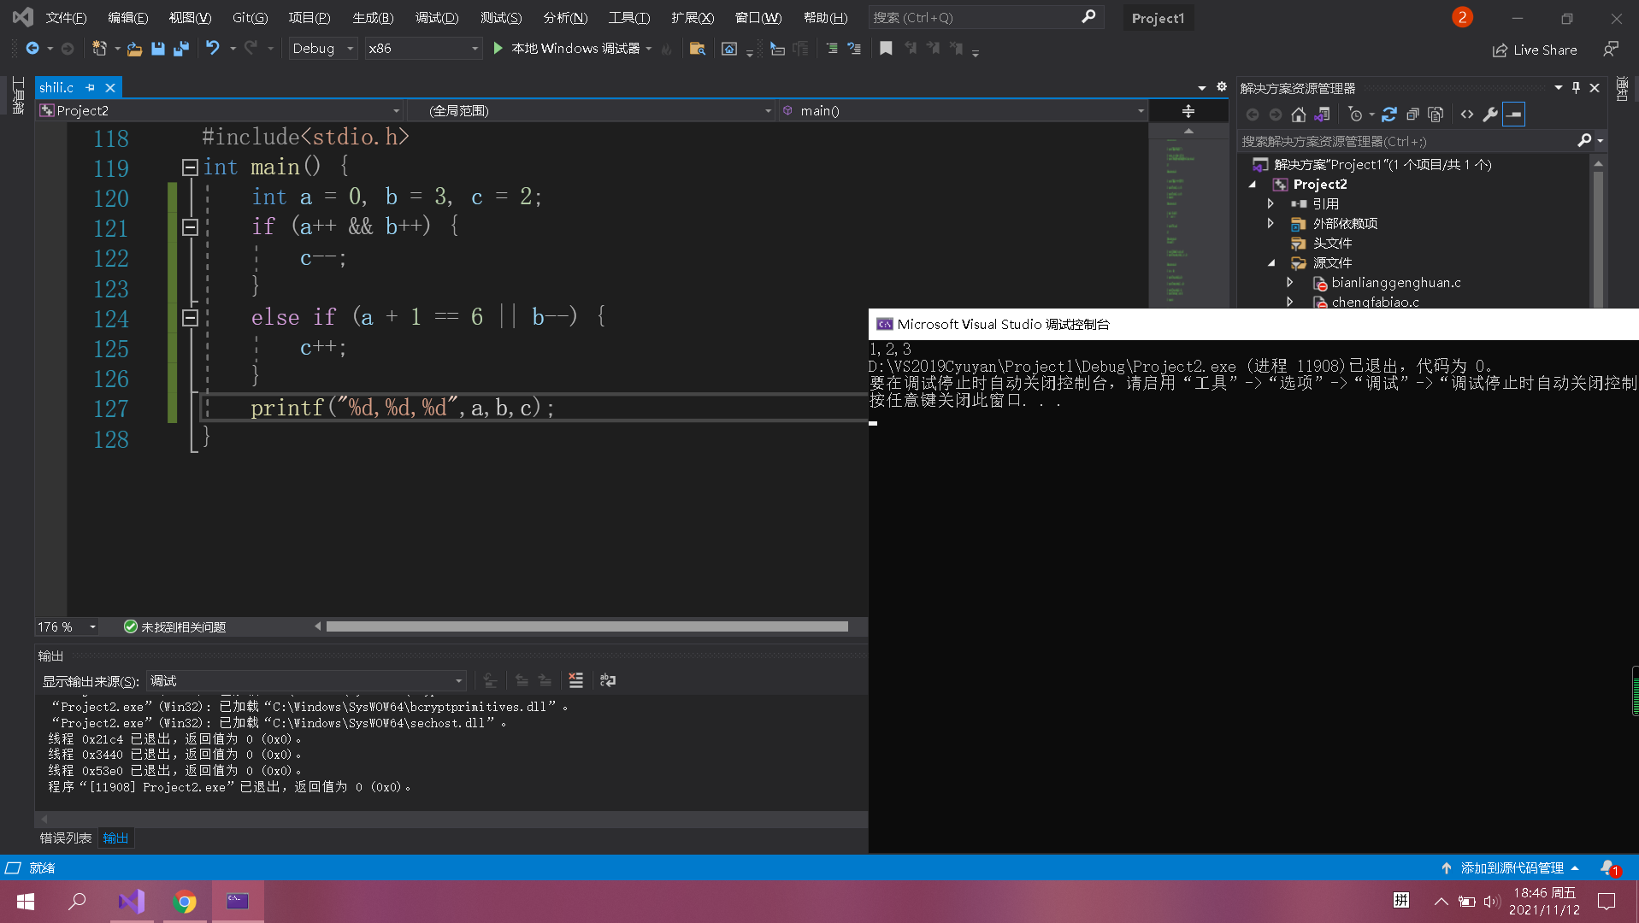Switch to the 输出 tab
The image size is (1639, 923).
(115, 838)
